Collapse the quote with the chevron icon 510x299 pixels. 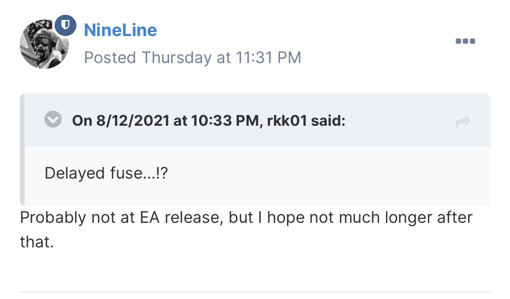(53, 121)
